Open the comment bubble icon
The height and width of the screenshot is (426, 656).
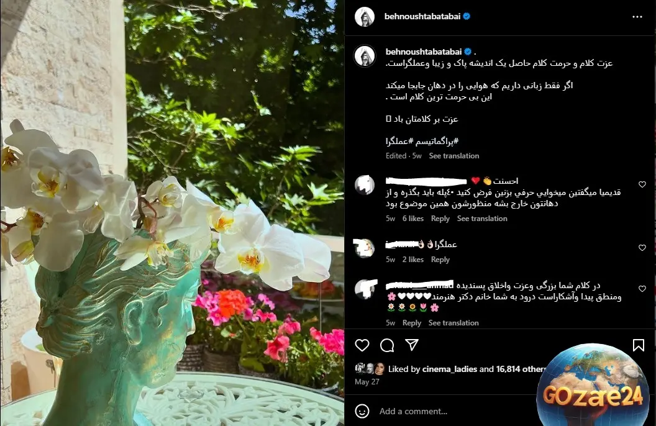click(x=387, y=345)
